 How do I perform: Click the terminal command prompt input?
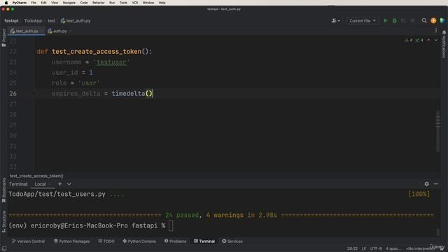click(x=171, y=225)
